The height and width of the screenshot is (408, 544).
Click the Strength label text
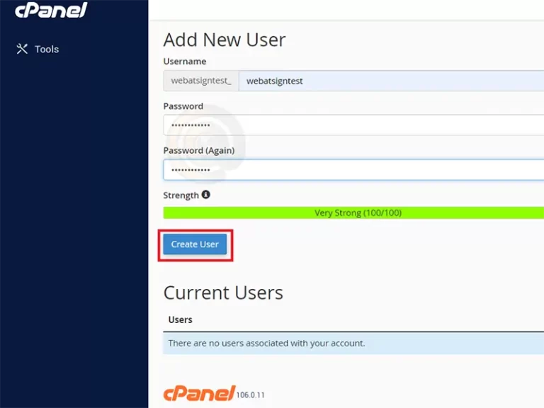point(181,195)
